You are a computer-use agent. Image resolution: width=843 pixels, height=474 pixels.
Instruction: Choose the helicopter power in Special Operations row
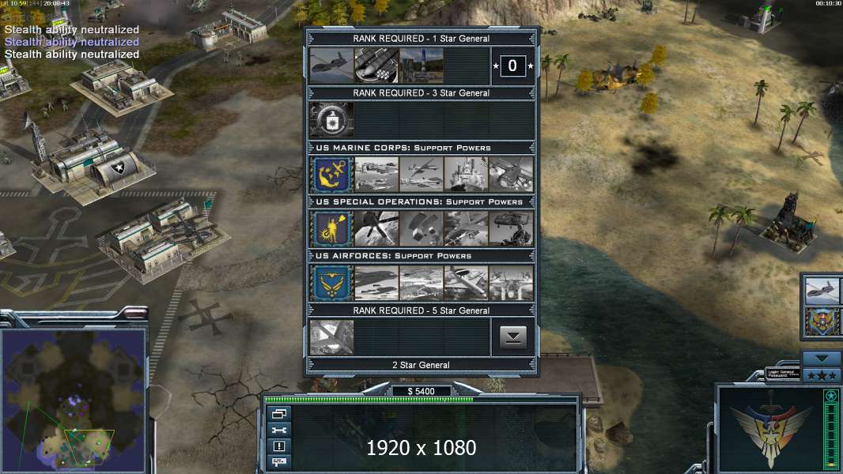(x=512, y=228)
